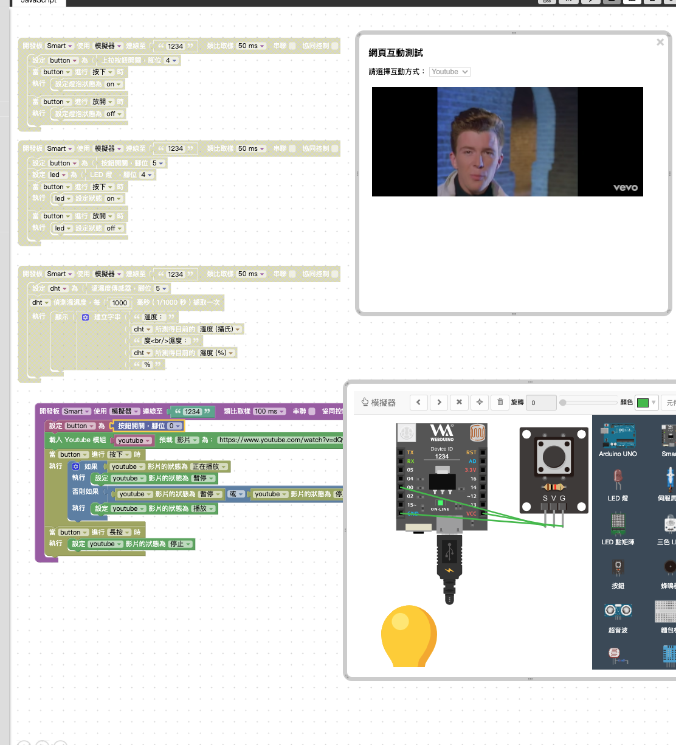Toggle 協同控制 checkbox on the topmost faded block
676x745 pixels.
click(335, 46)
